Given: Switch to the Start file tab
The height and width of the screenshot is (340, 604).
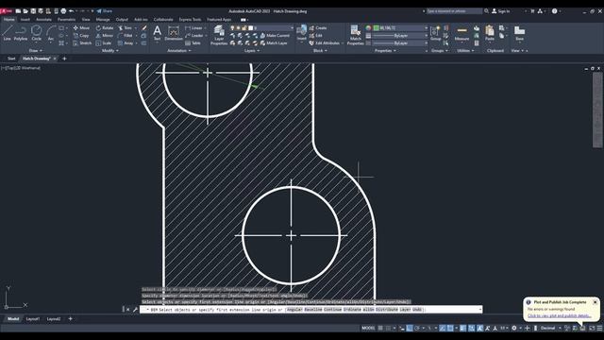Looking at the screenshot, I should pos(11,59).
